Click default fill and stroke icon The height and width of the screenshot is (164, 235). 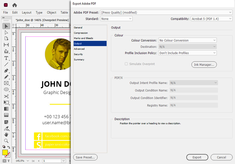point(4,147)
